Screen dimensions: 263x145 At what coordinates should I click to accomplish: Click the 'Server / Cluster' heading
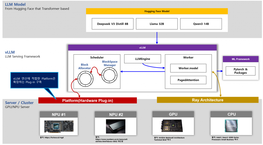pyautogui.click(x=19, y=103)
